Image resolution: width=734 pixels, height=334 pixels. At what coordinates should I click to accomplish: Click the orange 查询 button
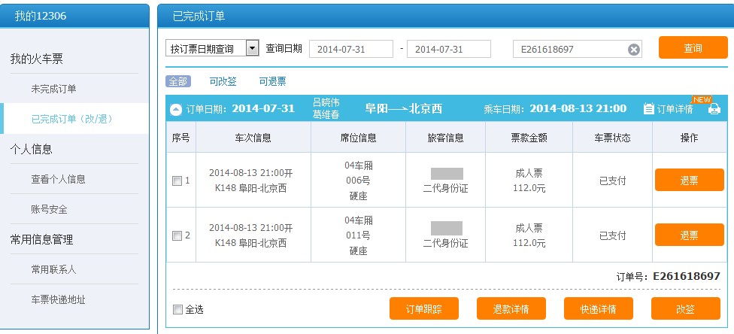pos(693,48)
